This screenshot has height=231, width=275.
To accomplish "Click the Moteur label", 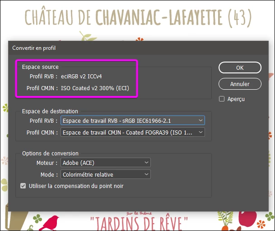I will (47, 163).
